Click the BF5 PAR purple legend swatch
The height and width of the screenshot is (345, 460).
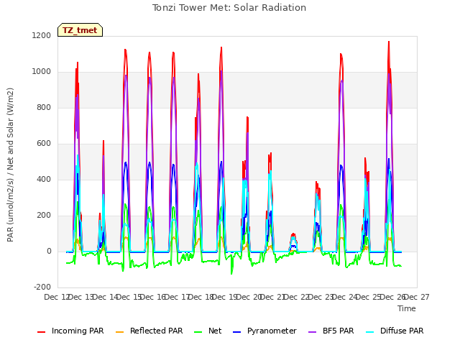point(313,332)
